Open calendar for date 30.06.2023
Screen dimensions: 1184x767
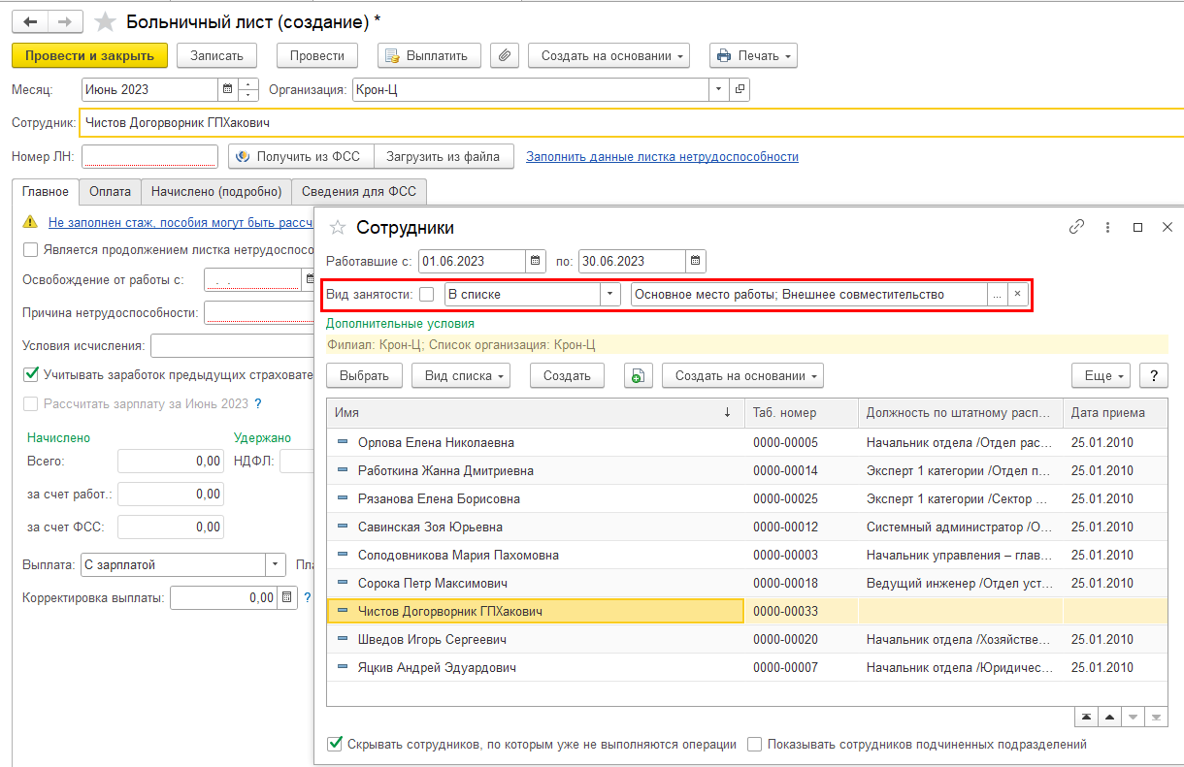coord(695,261)
